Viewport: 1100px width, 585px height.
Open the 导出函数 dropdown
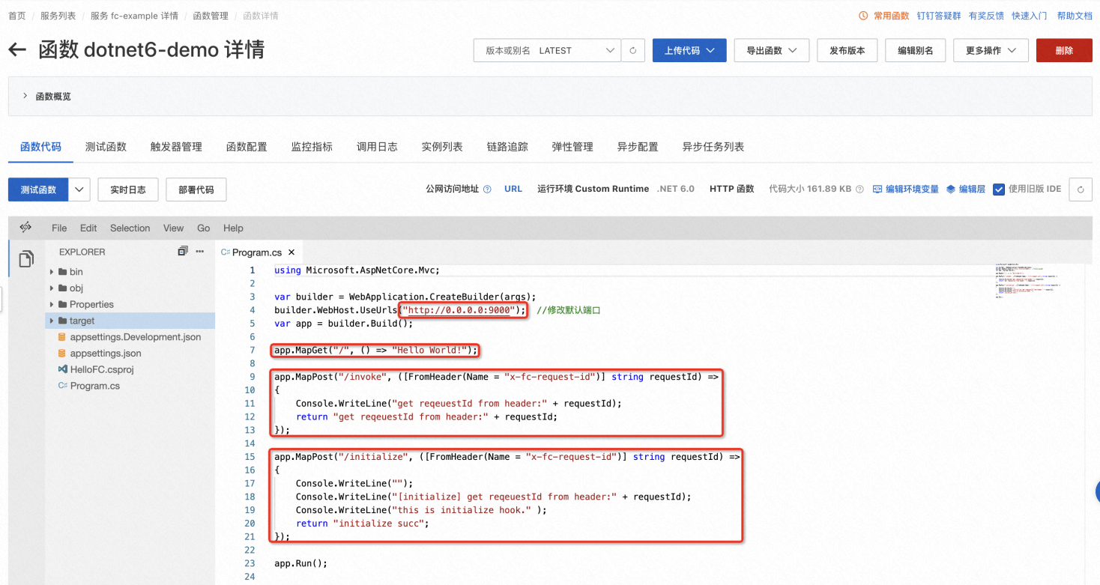[x=771, y=50]
